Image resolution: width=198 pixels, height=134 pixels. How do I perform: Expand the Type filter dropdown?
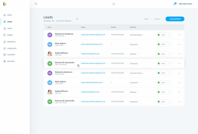pyautogui.click(x=147, y=19)
